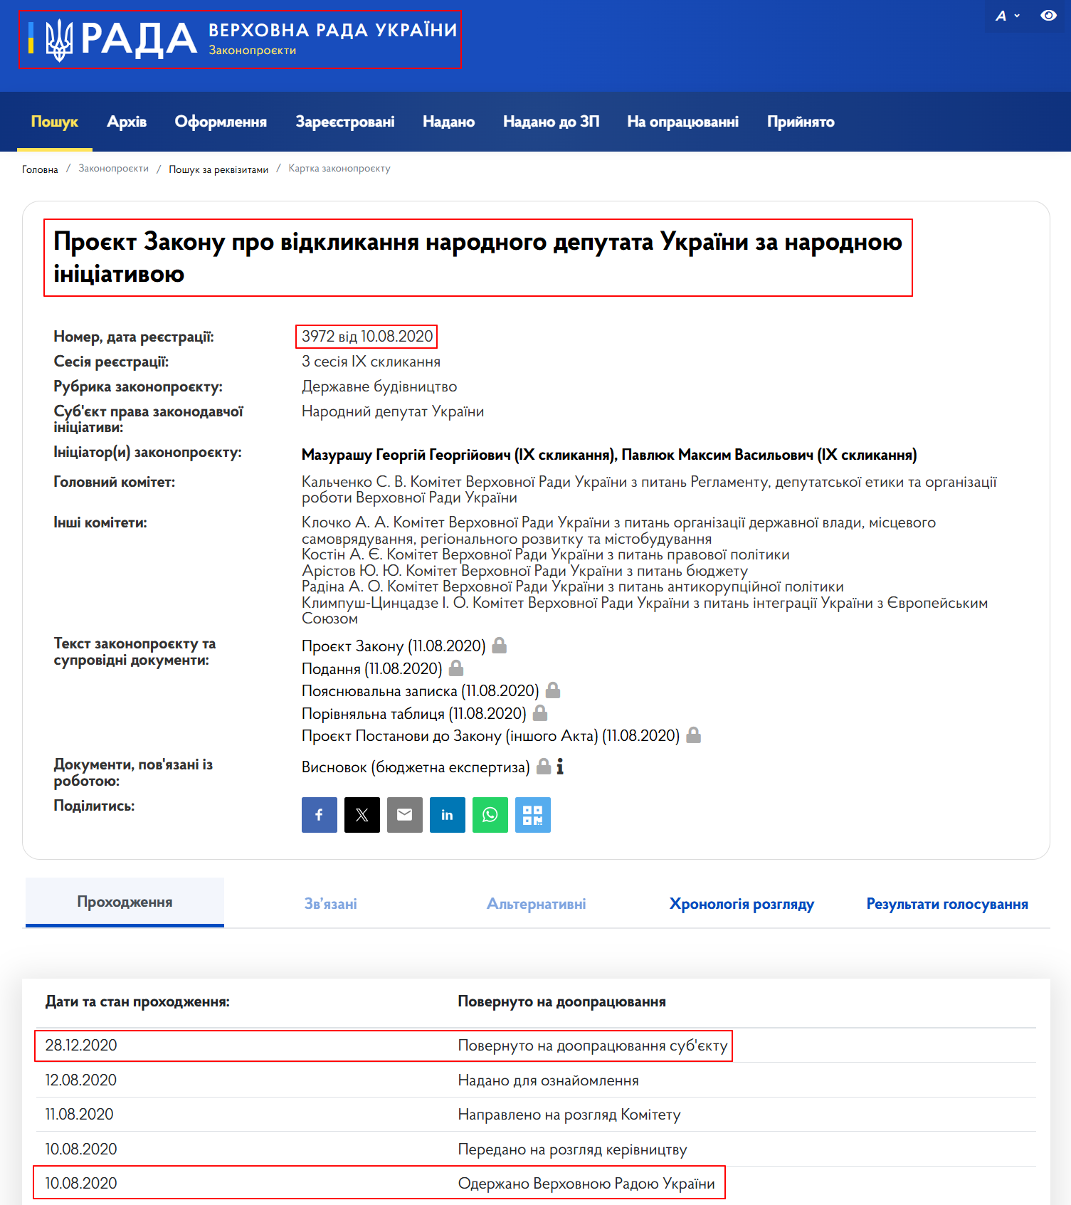The height and width of the screenshot is (1205, 1071).
Task: Click Верховна Рада України header title
Action: coord(333,30)
